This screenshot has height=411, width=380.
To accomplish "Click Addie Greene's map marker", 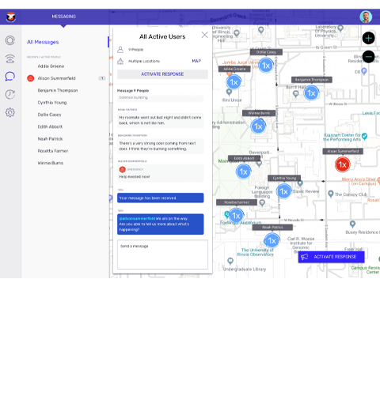I will 234,82.
